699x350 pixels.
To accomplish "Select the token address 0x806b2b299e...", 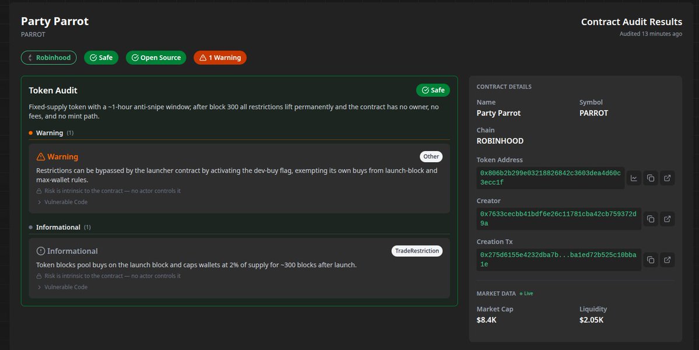I will click(550, 178).
